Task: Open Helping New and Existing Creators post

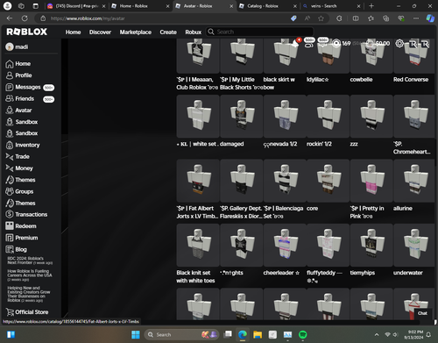Action: 29,294
